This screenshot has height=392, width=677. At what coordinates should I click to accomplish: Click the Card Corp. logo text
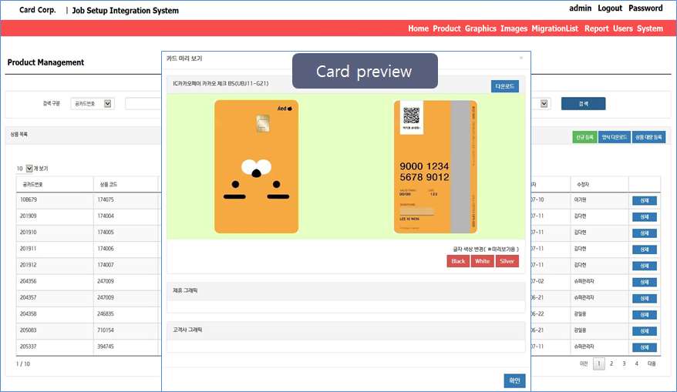[38, 10]
